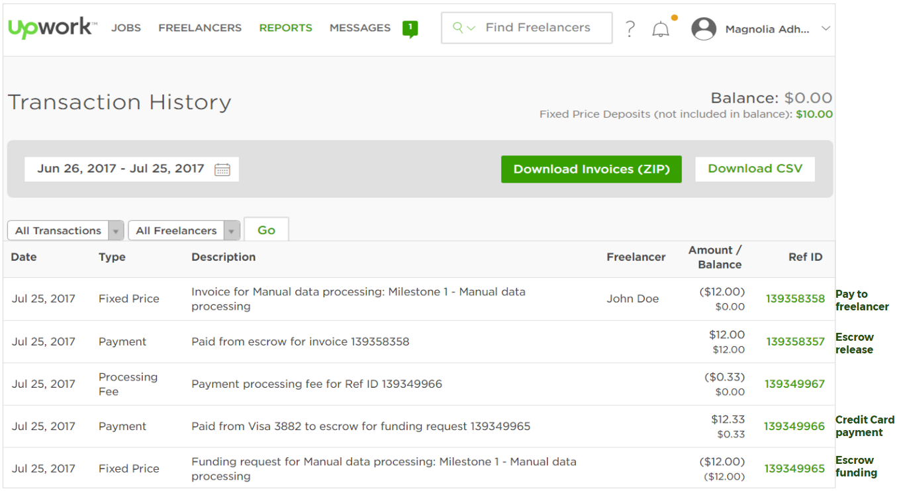The height and width of the screenshot is (491, 897).
Task: Open the Jobs menu
Action: [x=126, y=28]
